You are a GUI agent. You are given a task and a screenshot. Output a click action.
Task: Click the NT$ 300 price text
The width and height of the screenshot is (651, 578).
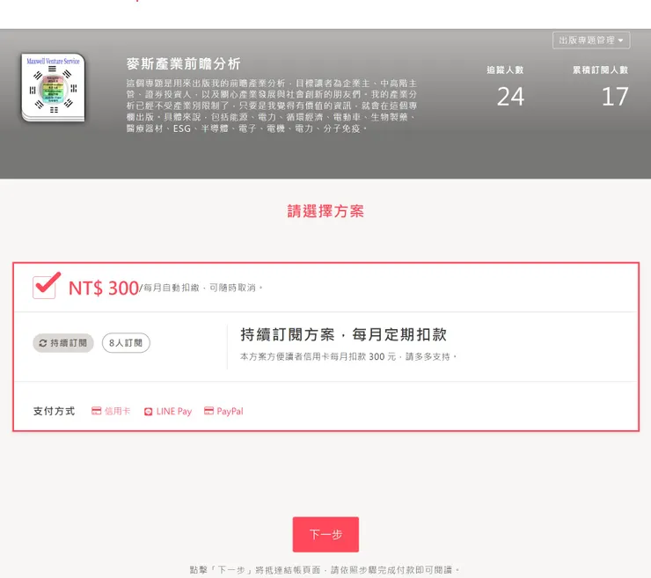104,289
